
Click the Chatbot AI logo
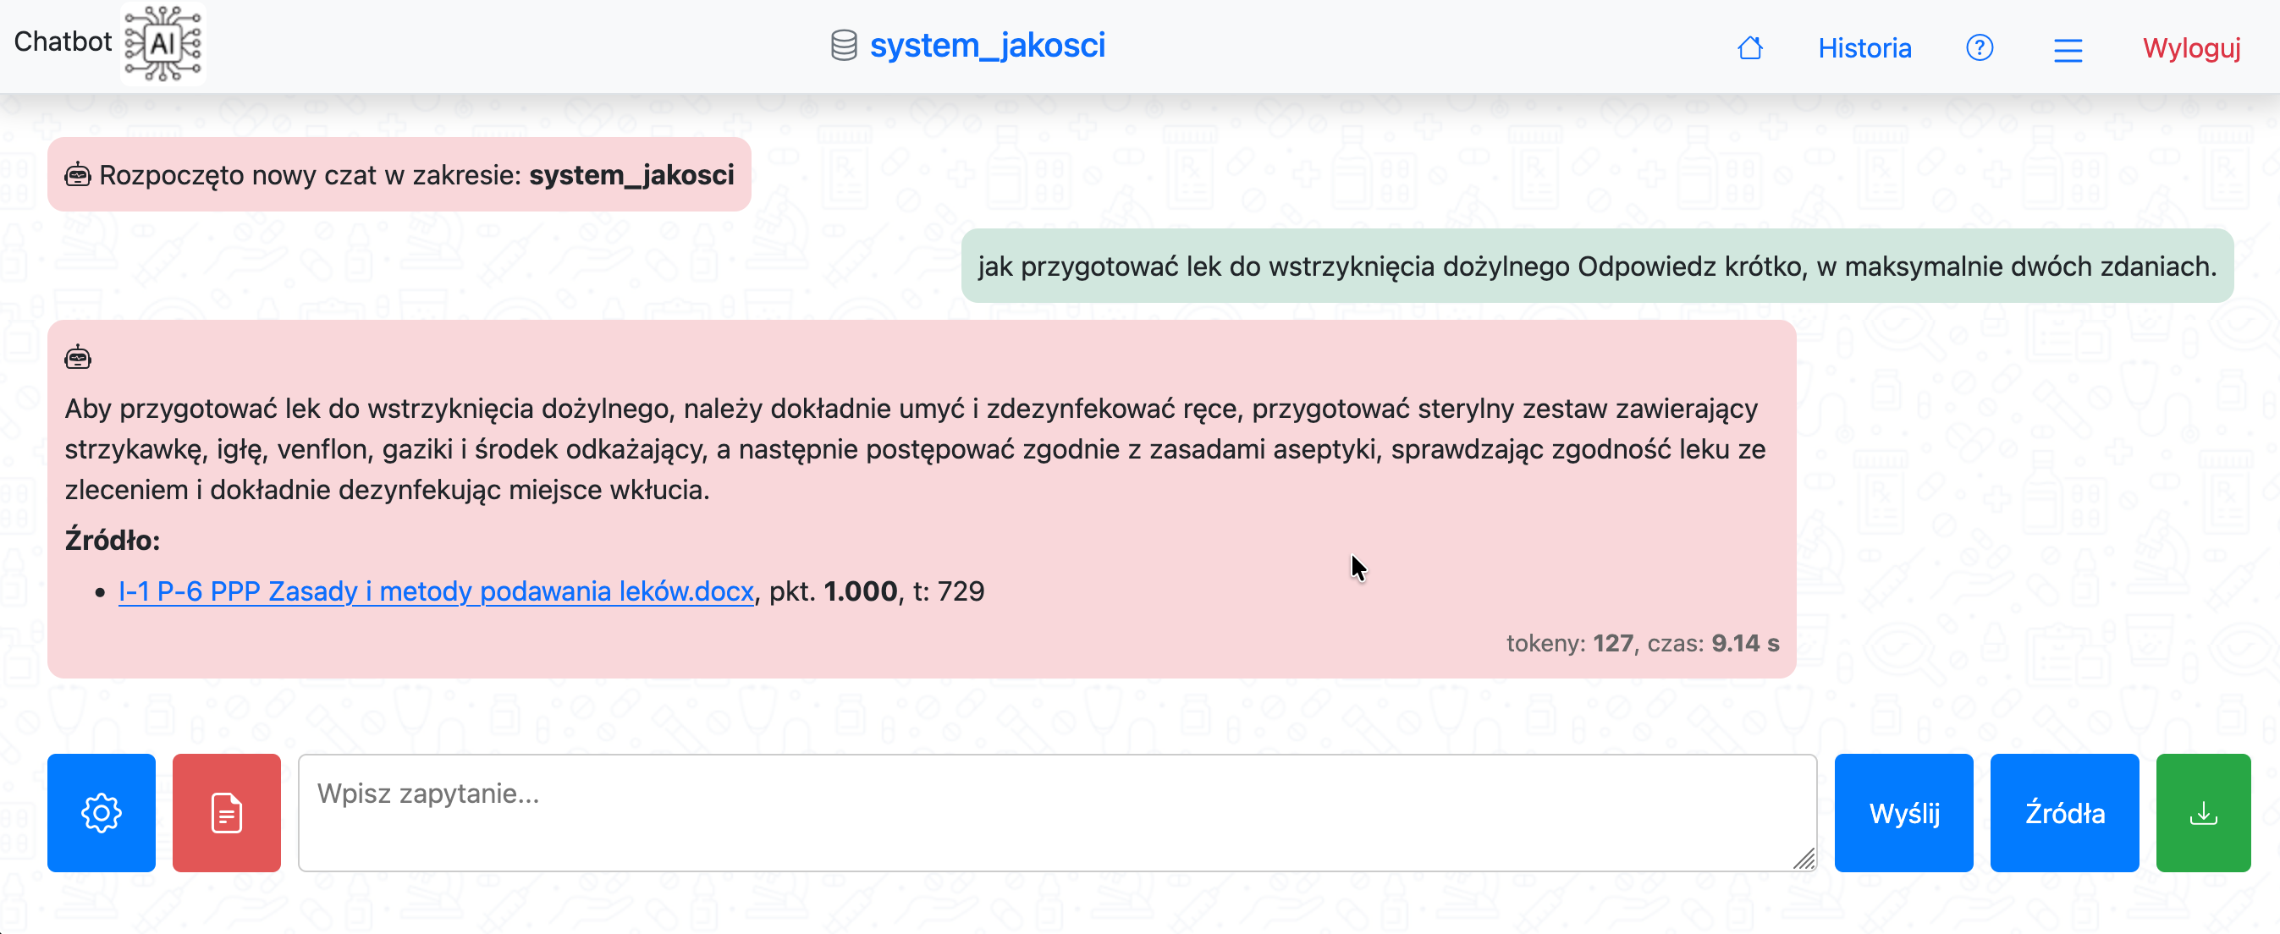(x=162, y=43)
